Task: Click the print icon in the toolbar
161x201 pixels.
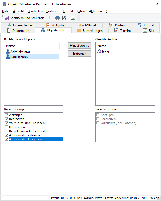Action: [58, 18]
